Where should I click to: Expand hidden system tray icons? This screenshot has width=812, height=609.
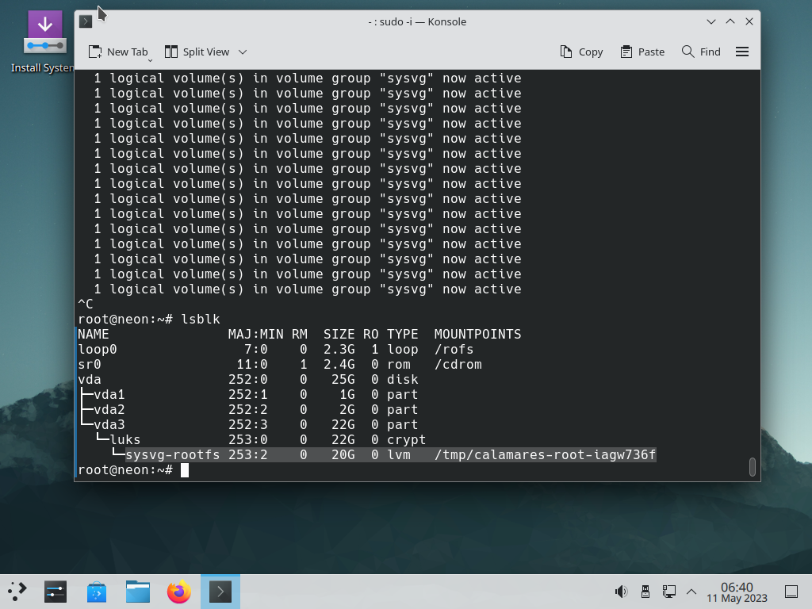pyautogui.click(x=691, y=592)
